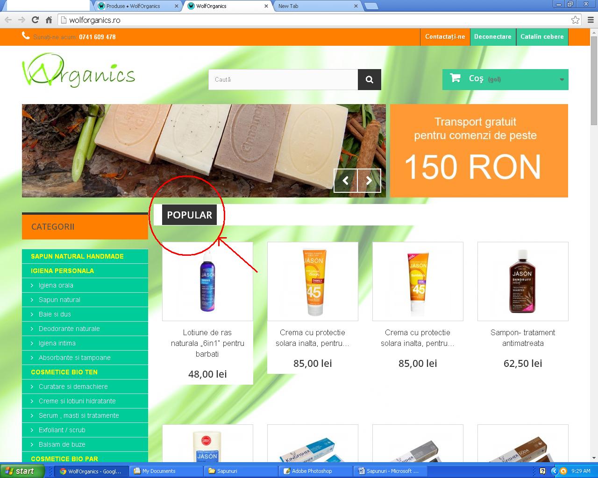Close the active WolfOrganics tab
This screenshot has height=478, width=598.
pyautogui.click(x=266, y=6)
